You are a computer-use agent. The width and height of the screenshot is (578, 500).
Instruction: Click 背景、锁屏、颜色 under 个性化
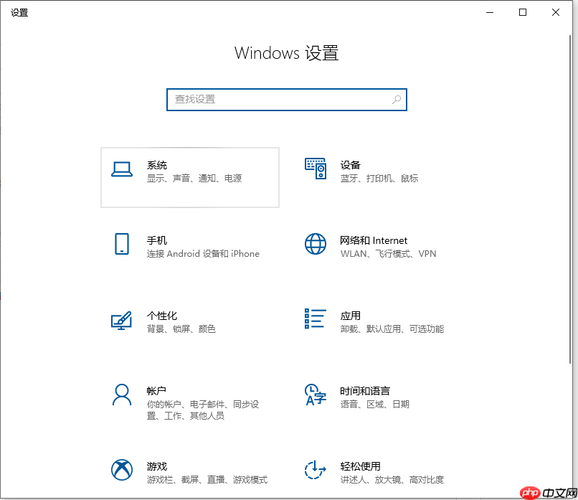tap(180, 329)
